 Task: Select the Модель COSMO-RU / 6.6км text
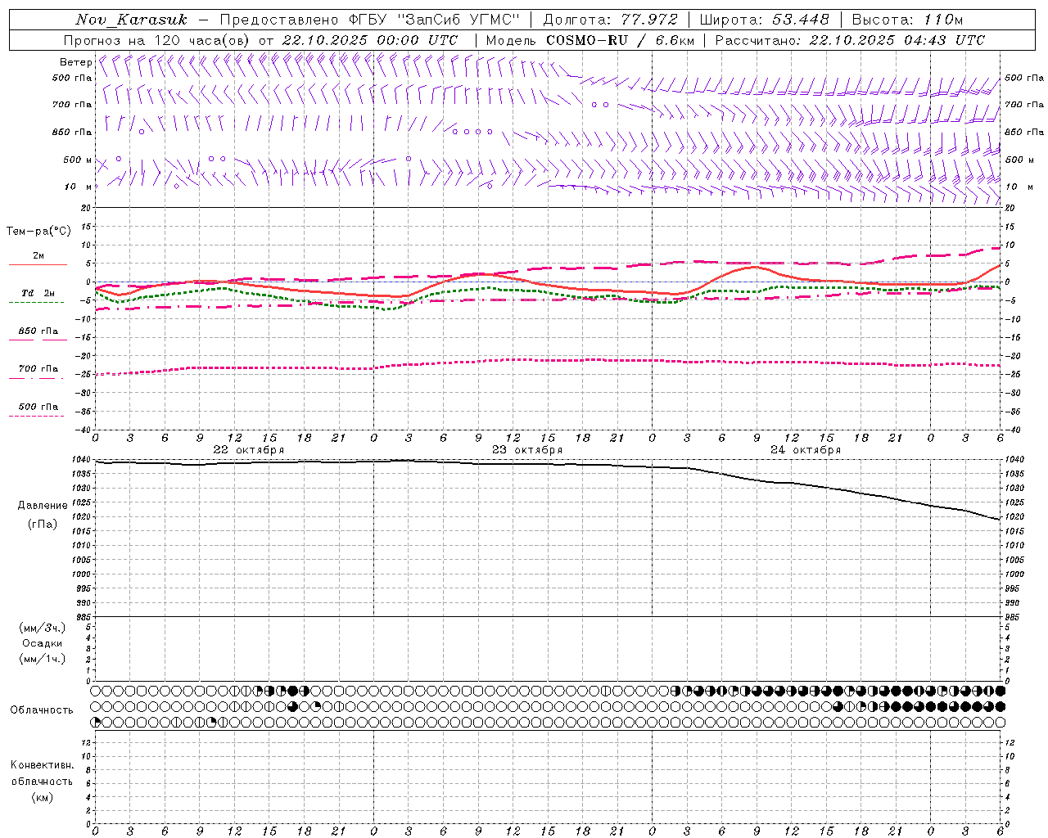tap(589, 40)
